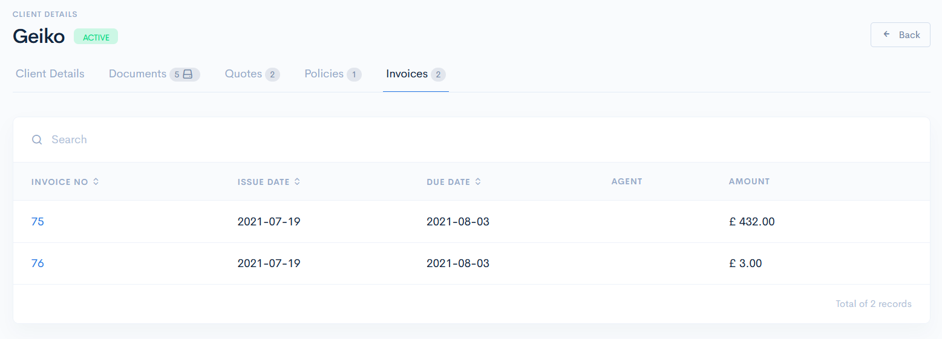Switch to the Documents tab
Viewport: 942px width, 339px height.
click(x=137, y=74)
